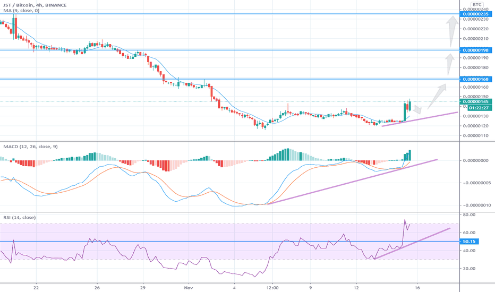This screenshot has width=495, height=292.
Task: Click the MACD axis value -0.00000005
Action: [x=476, y=183]
